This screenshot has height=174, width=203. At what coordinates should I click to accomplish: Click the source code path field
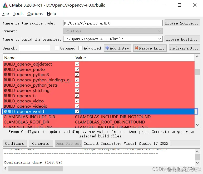[x=113, y=23]
